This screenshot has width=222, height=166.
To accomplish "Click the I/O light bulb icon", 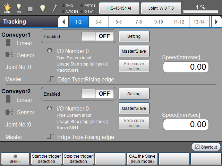I will pyautogui.click(x=19, y=8).
